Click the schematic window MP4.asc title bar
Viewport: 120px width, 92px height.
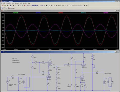(60, 52)
